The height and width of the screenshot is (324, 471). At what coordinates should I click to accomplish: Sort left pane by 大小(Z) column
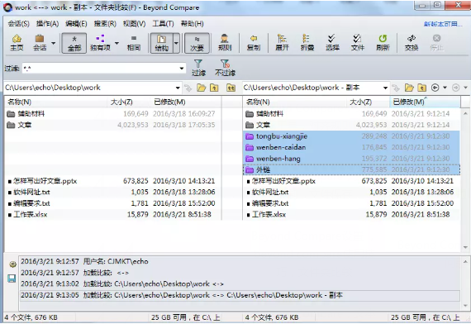point(129,102)
